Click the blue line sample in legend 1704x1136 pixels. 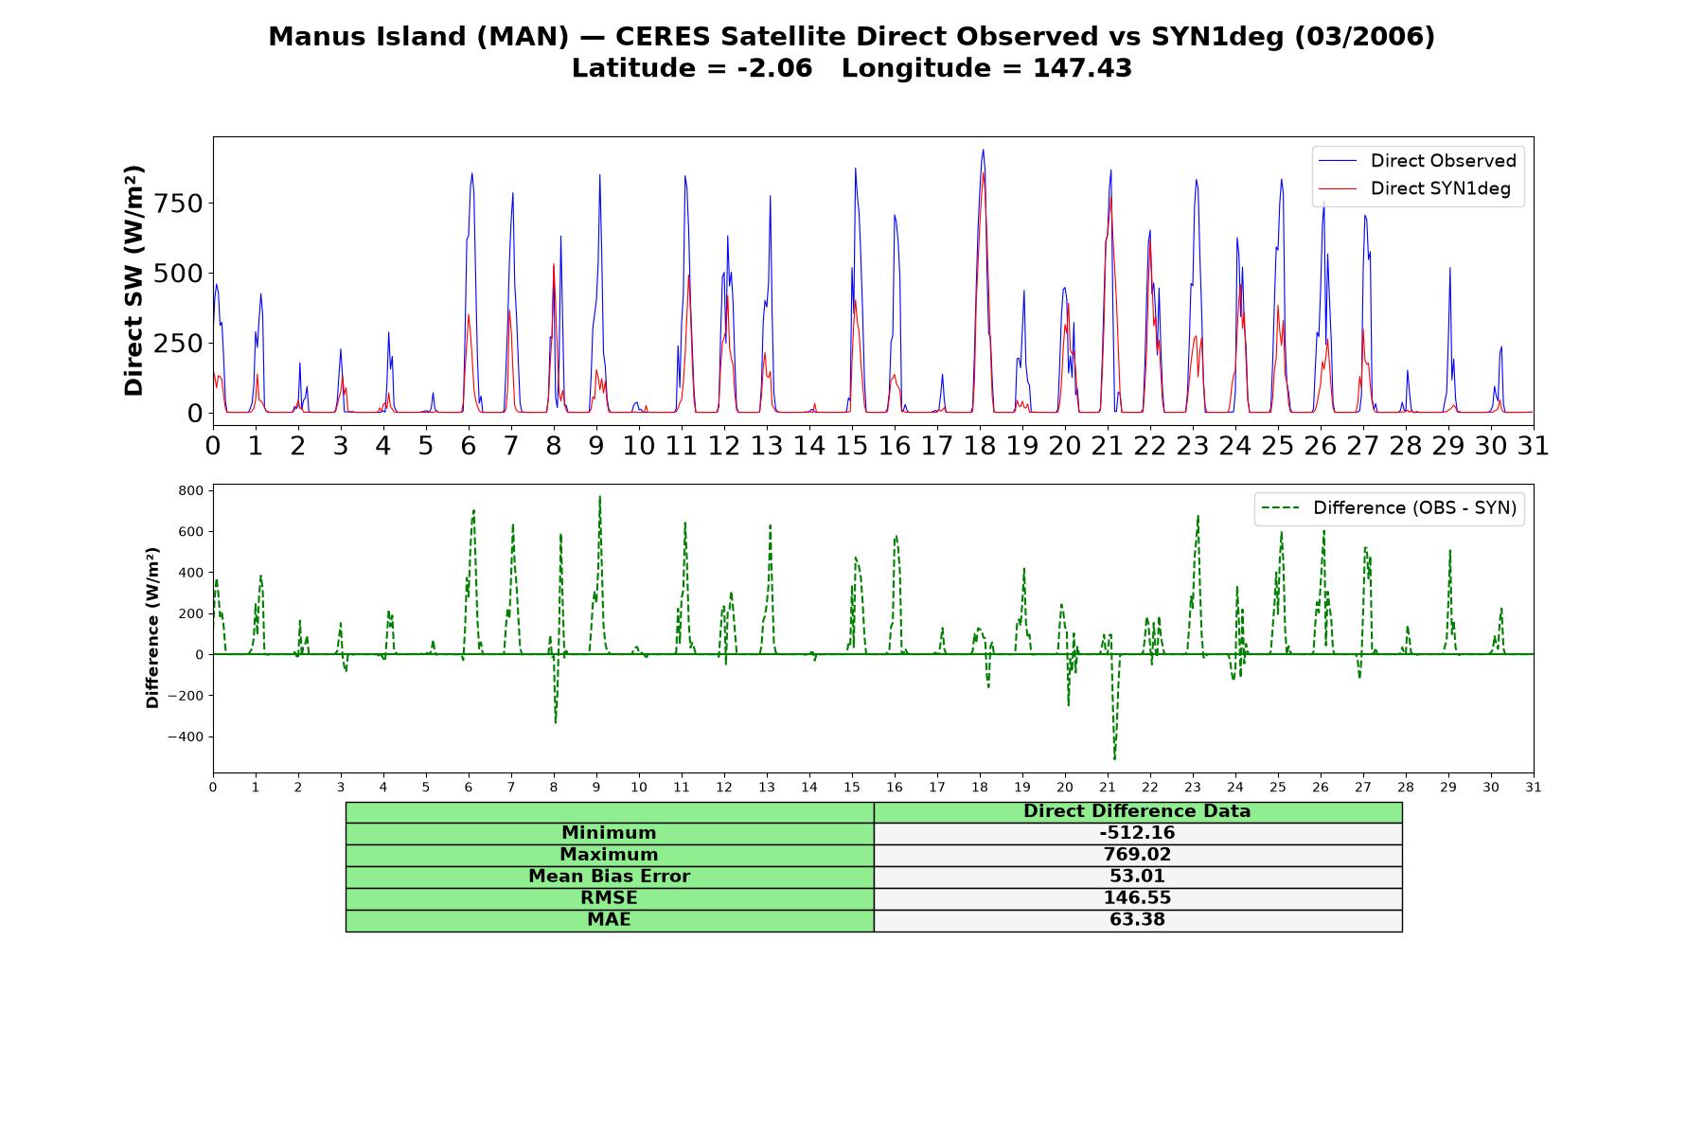tap(1338, 161)
